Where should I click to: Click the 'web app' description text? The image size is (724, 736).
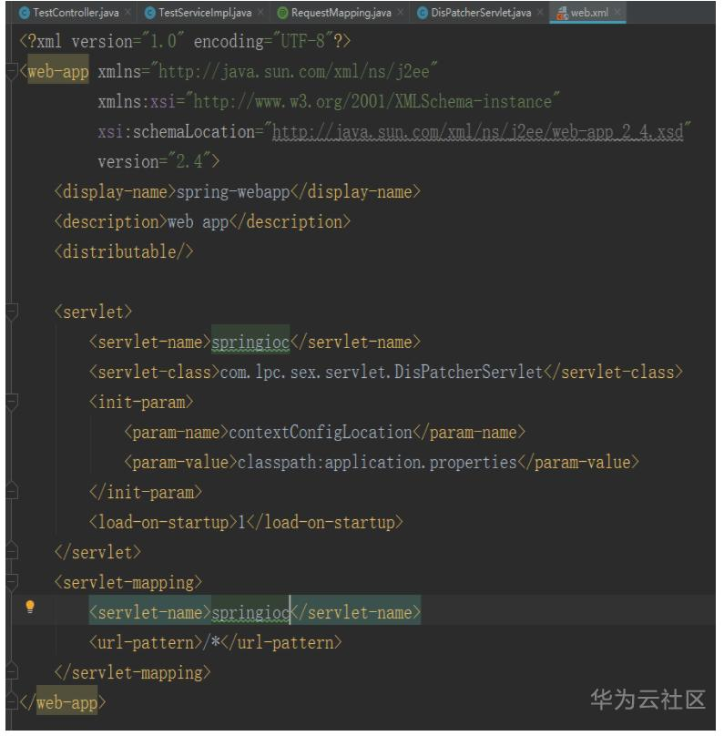pos(198,222)
